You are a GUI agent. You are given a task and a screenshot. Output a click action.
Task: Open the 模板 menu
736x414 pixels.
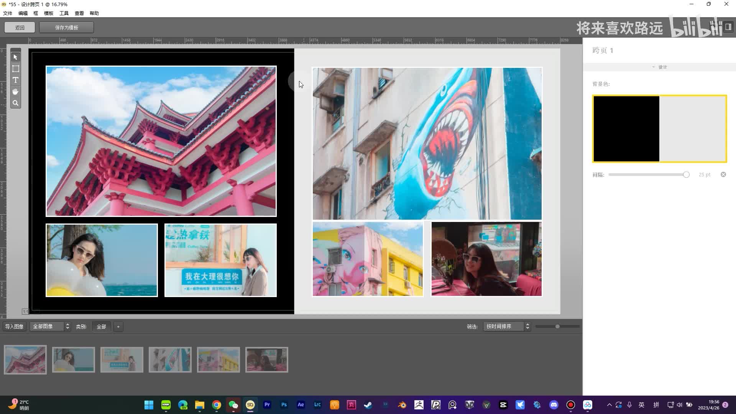tap(49, 13)
